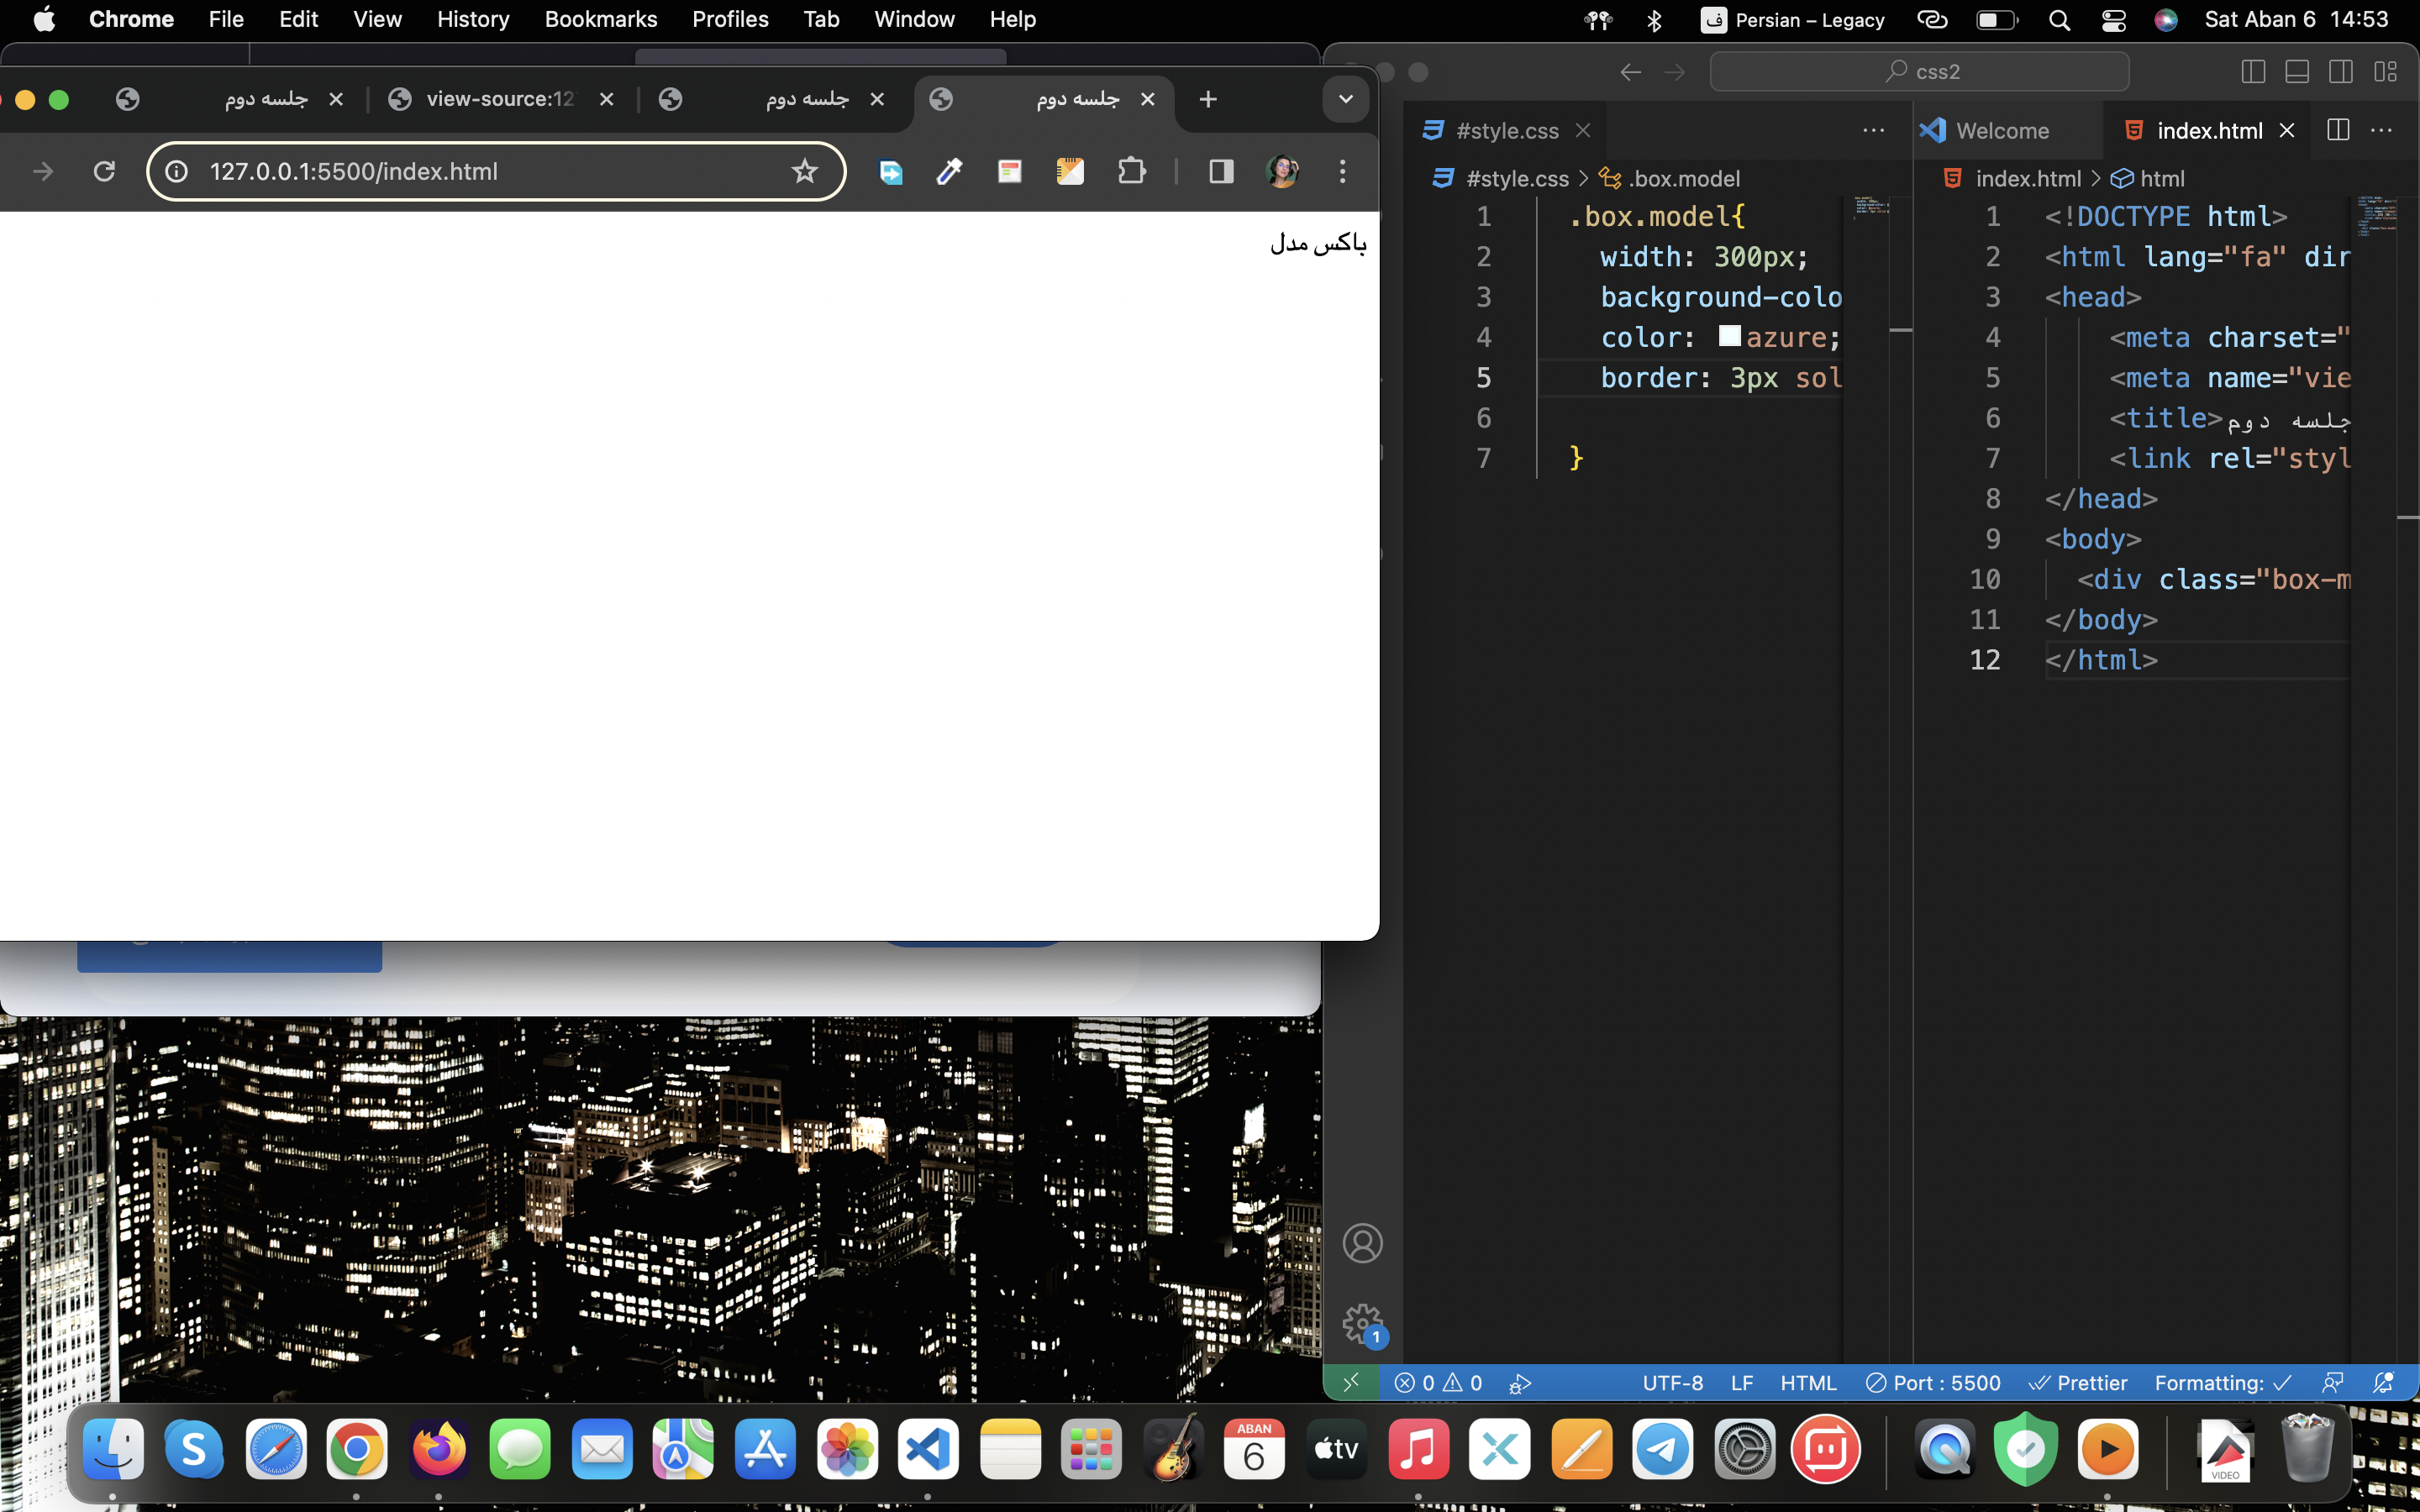Open notifications bell in status bar

pos(2384,1383)
